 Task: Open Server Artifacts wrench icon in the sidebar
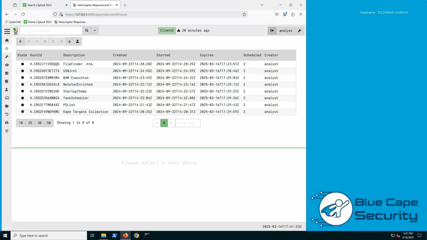click(7, 57)
